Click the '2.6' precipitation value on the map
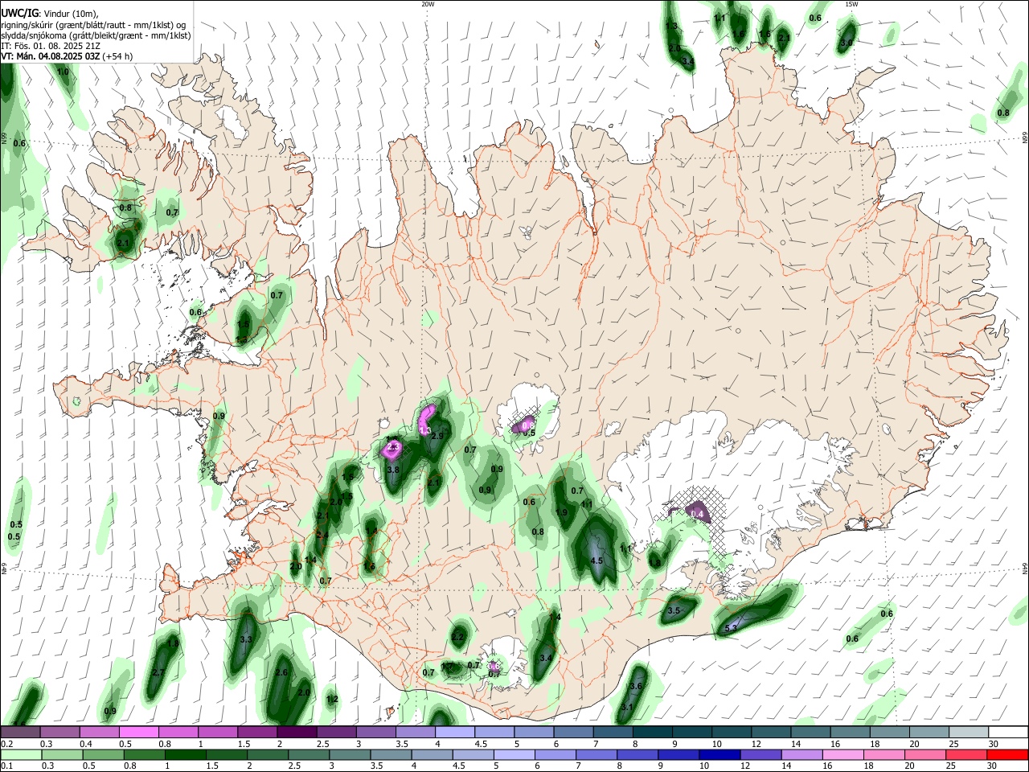 pos(281,672)
